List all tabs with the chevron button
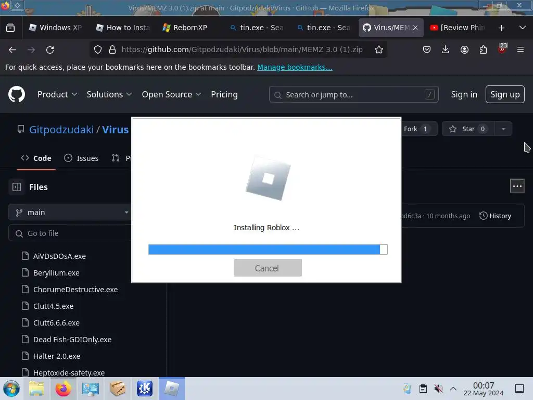 click(x=523, y=28)
